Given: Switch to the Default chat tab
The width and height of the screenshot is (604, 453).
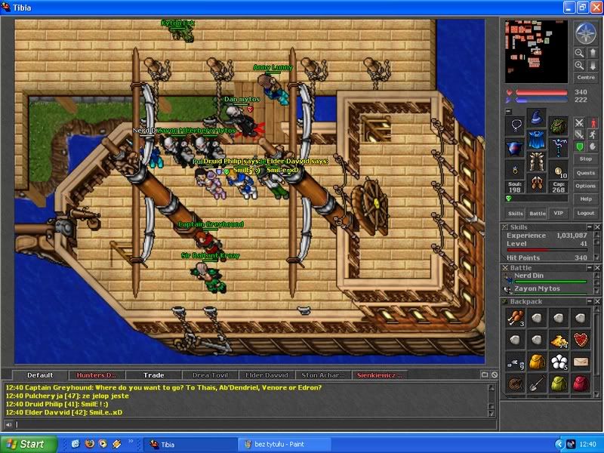Looking at the screenshot, I should pos(40,374).
